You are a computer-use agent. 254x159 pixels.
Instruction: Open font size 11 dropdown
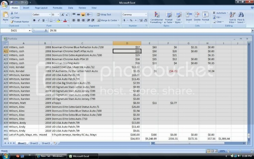tap(58, 15)
